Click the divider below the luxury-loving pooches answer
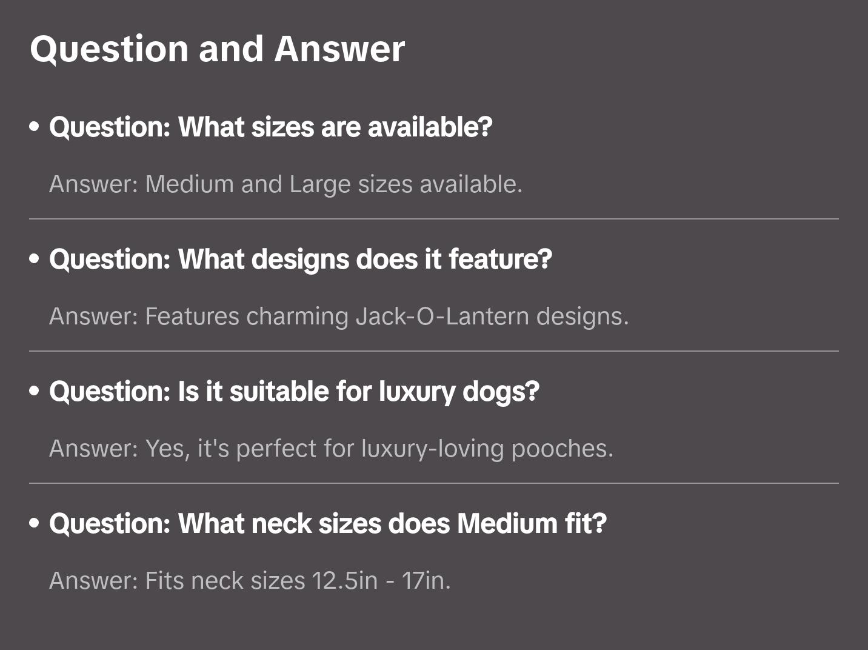This screenshot has height=650, width=868. pyautogui.click(x=434, y=483)
